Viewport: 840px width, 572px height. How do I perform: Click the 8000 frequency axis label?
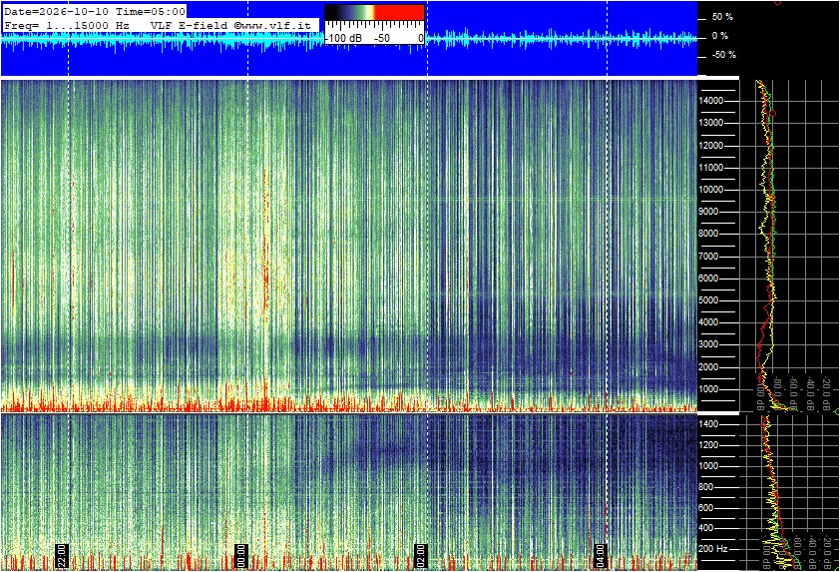tap(708, 234)
